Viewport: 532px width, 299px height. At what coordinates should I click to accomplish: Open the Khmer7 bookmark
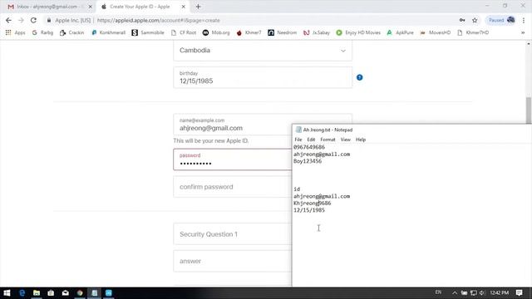pos(249,32)
